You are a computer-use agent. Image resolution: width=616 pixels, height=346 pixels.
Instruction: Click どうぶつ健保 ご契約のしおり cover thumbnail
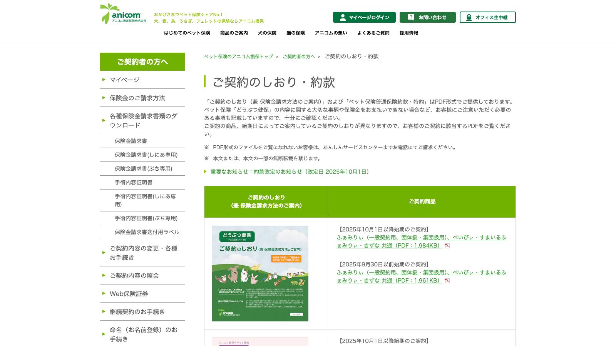coord(260,273)
